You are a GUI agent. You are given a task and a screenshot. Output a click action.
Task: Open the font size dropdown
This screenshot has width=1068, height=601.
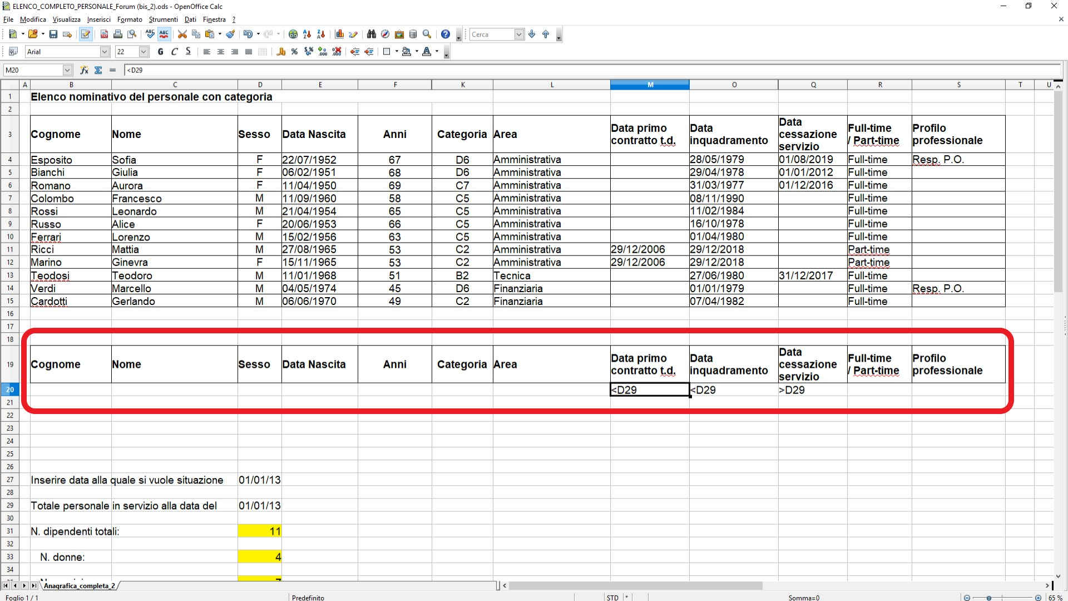(x=144, y=52)
